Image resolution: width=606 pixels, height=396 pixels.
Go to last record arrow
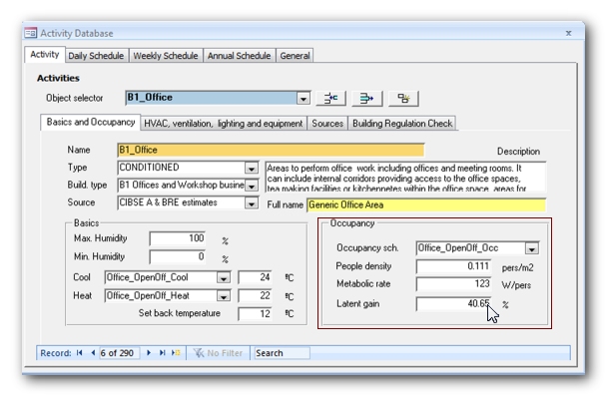pos(163,353)
